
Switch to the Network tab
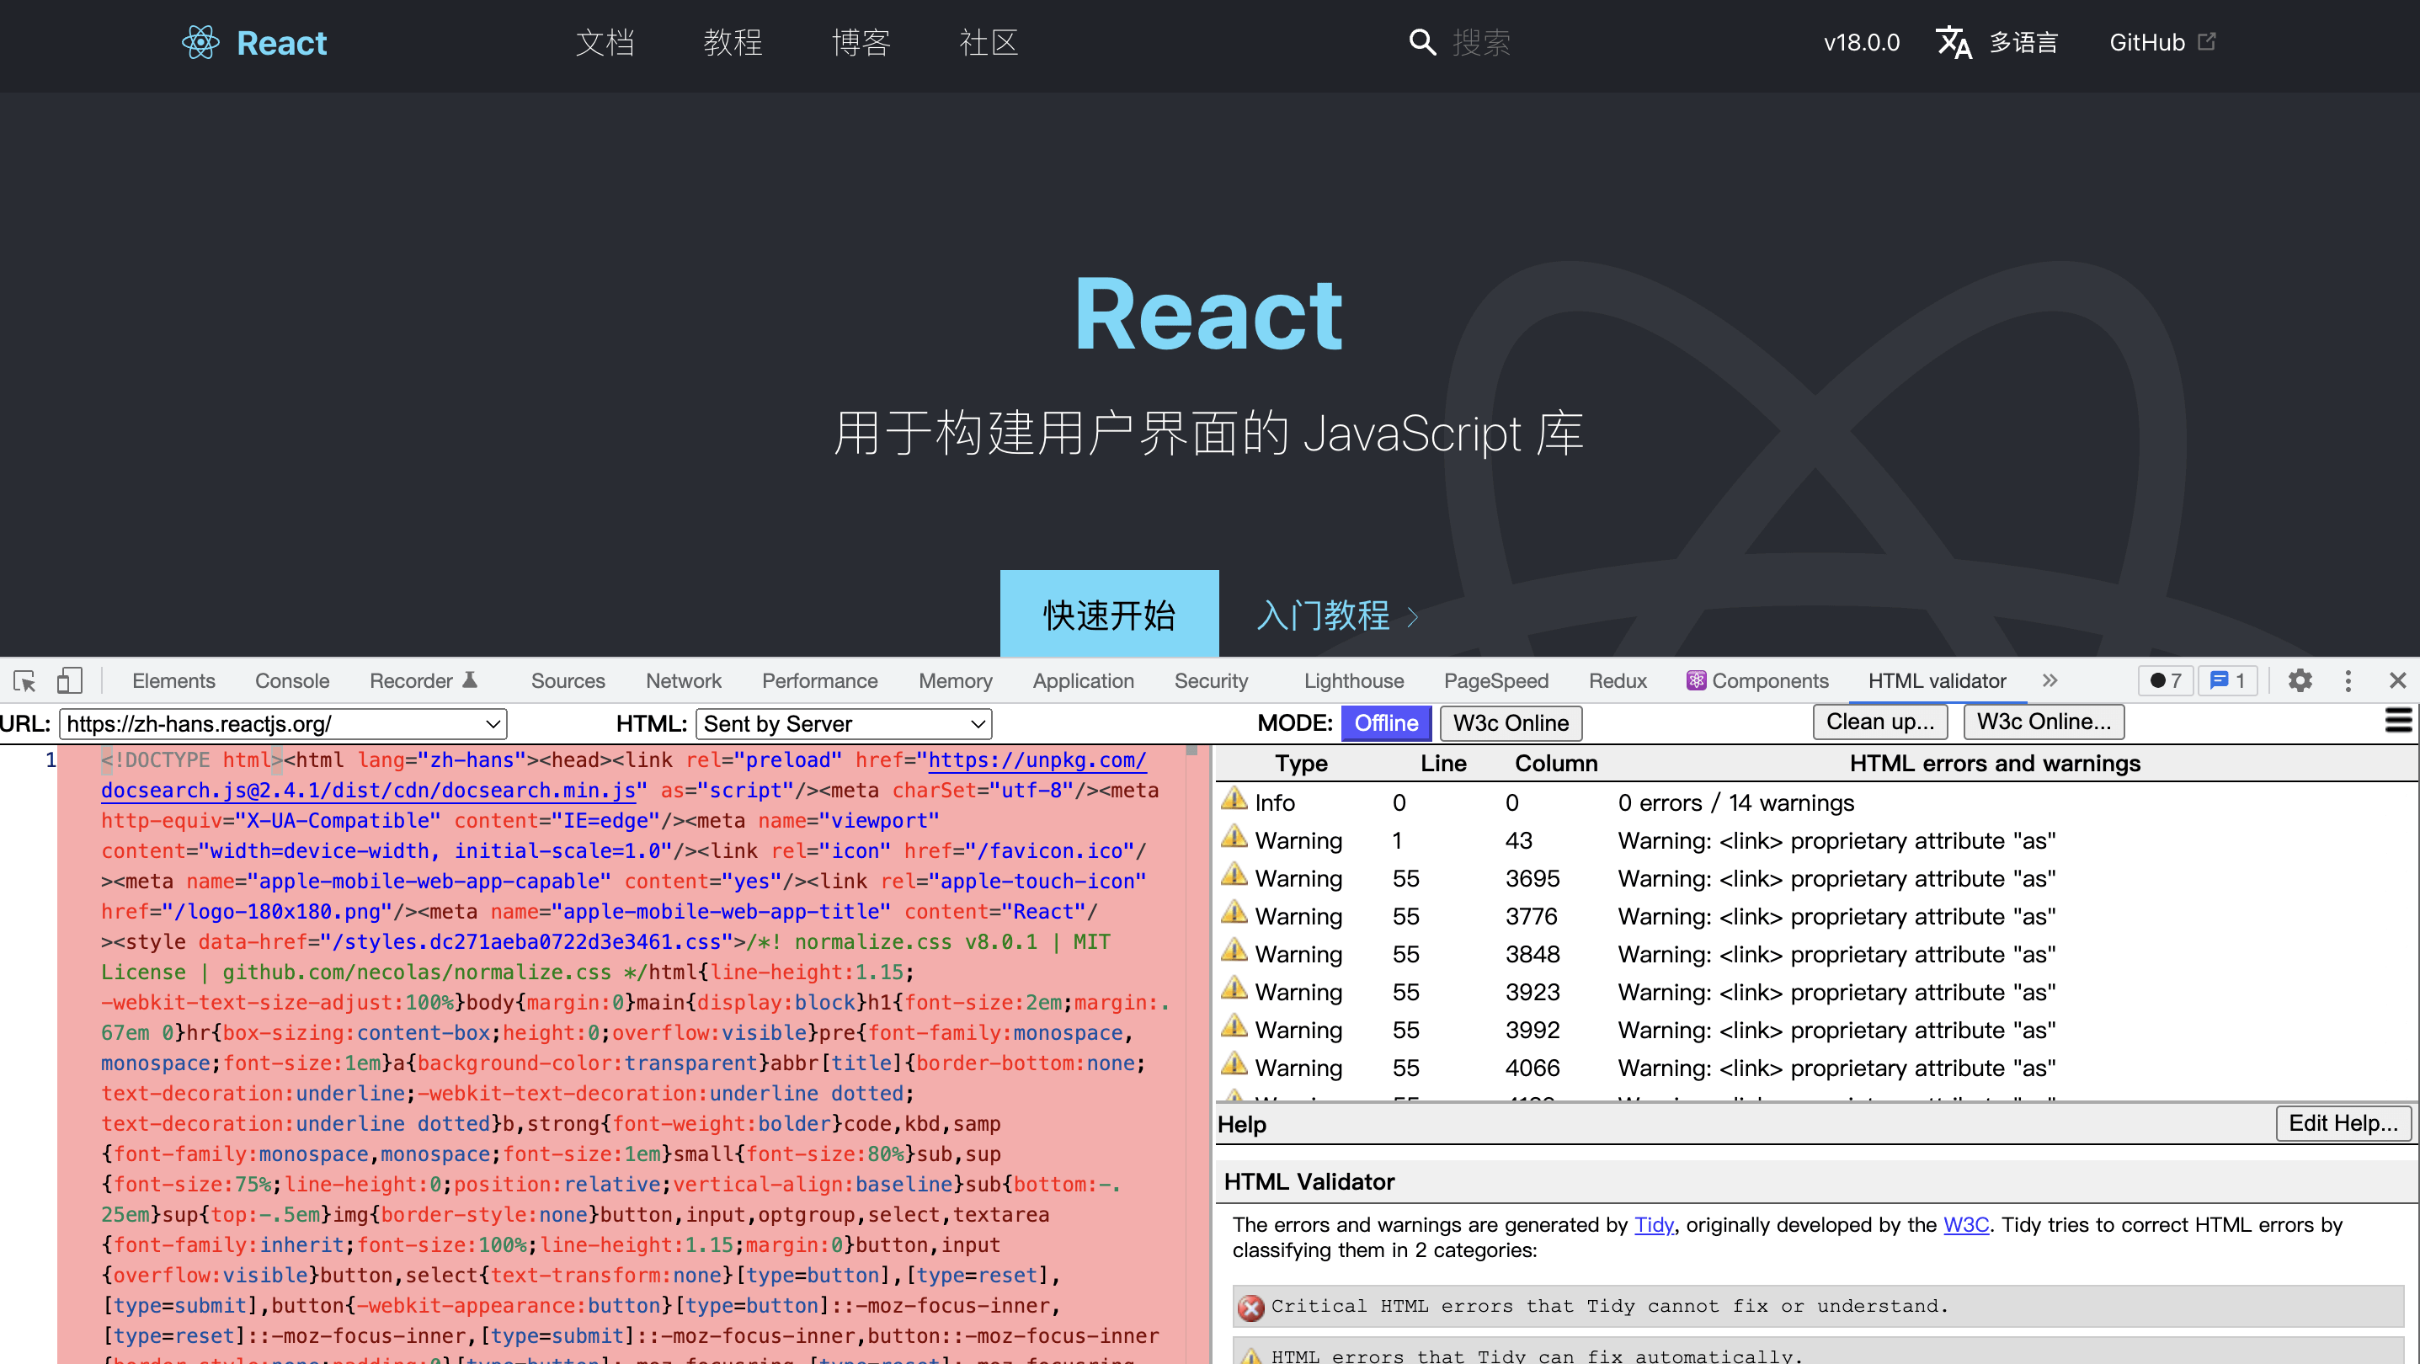(683, 681)
